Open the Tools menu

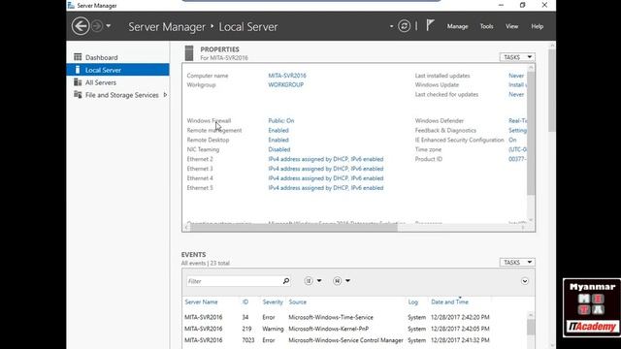click(486, 26)
